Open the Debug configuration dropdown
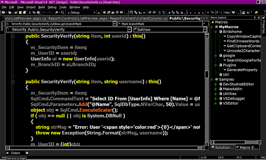This screenshot has width=266, height=160. point(94,12)
